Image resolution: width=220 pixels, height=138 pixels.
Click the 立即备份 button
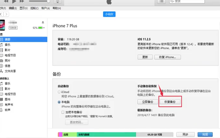(148, 102)
